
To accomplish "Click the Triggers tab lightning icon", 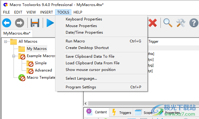I will coord(114,112).
